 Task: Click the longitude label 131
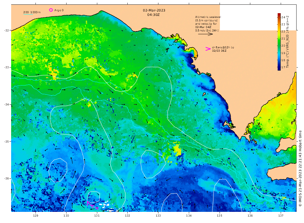click(97, 216)
